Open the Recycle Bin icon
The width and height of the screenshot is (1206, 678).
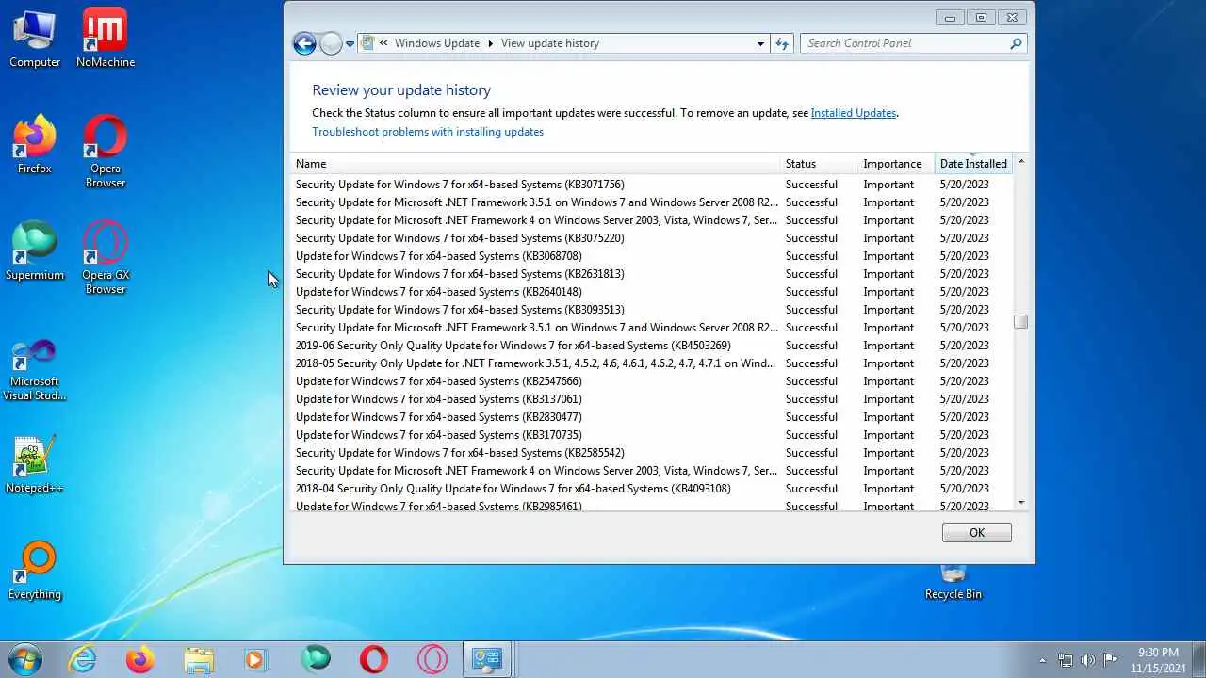953,583
